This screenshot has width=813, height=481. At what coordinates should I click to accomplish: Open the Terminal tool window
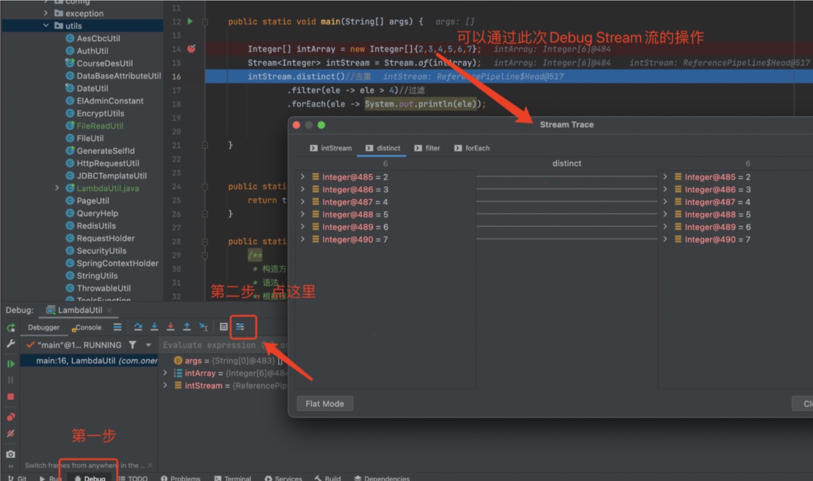(232, 478)
